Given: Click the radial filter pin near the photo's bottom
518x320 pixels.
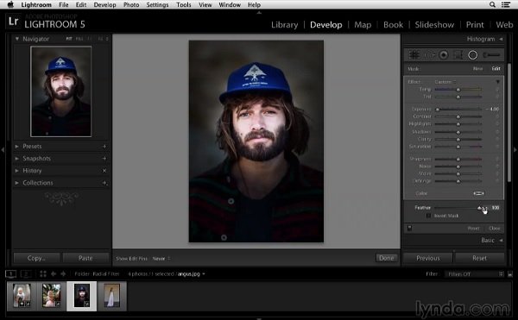Looking at the screenshot, I should tap(224, 237).
